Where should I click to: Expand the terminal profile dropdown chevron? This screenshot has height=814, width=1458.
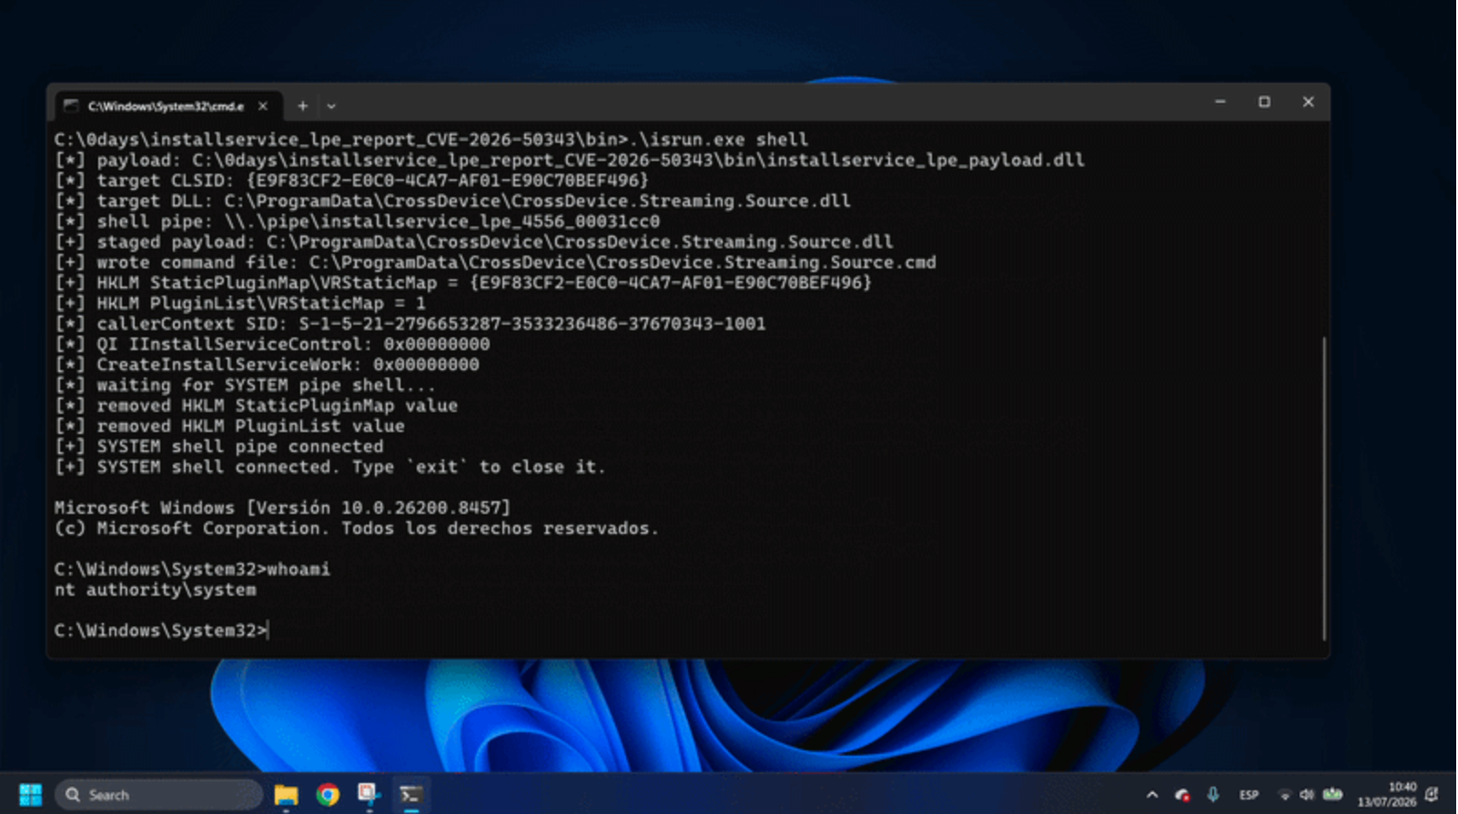[331, 106]
